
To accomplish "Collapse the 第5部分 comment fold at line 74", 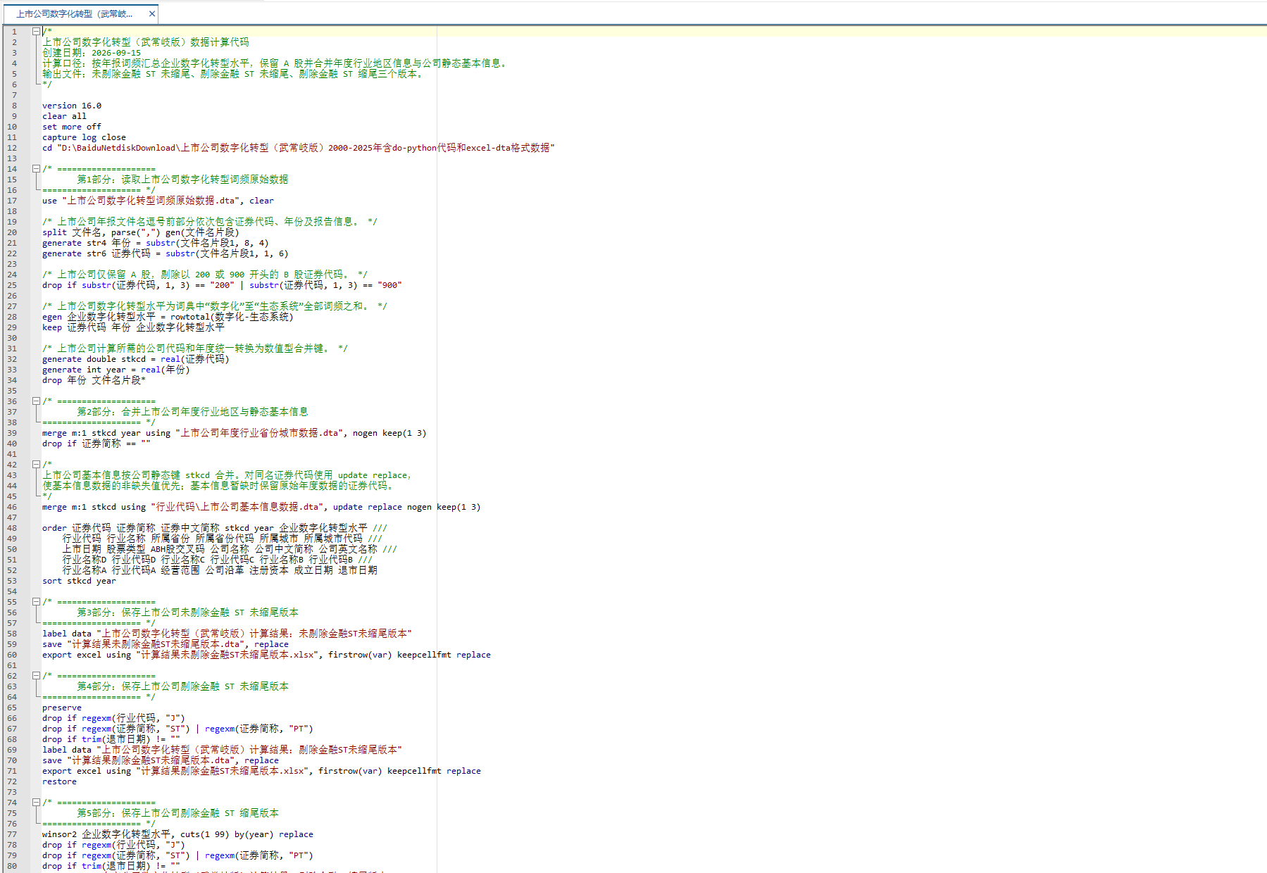I will click(x=36, y=802).
